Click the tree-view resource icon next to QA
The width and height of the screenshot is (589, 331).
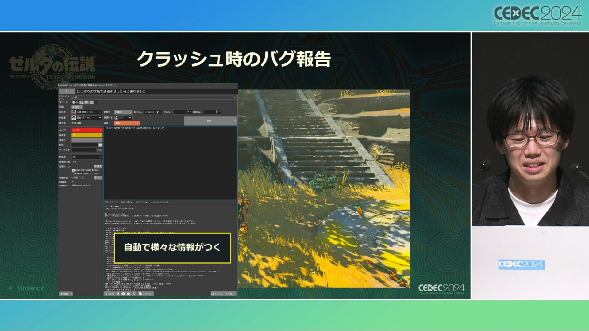[x=82, y=102]
